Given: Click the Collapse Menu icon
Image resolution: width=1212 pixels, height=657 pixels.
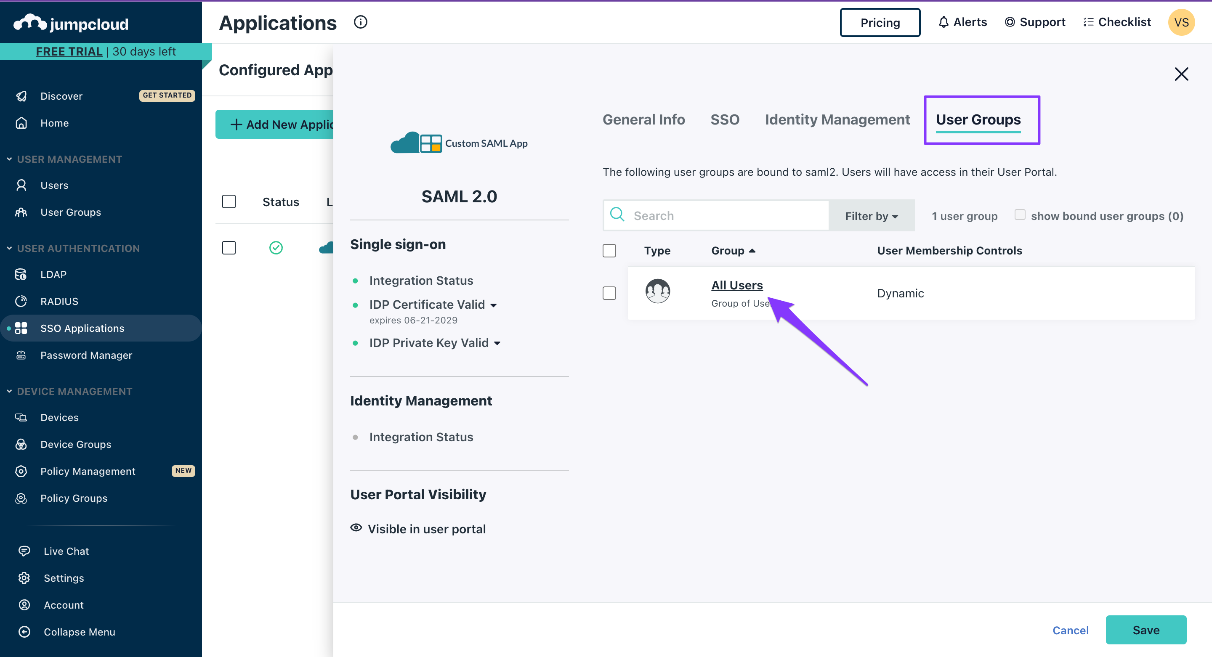Looking at the screenshot, I should (24, 632).
